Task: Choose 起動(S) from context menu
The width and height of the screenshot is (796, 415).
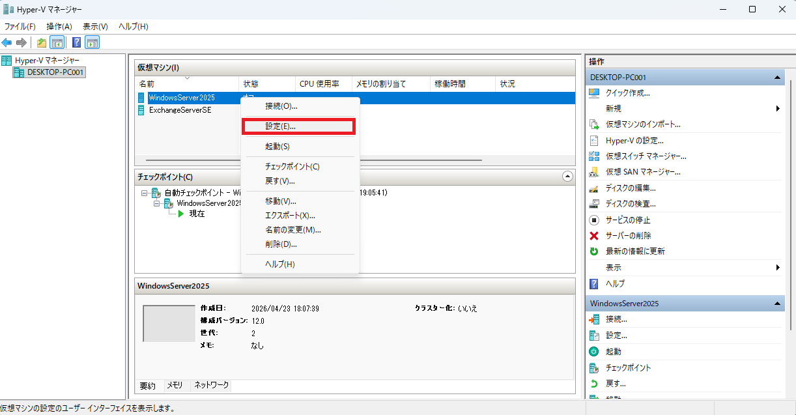Action: (x=300, y=147)
